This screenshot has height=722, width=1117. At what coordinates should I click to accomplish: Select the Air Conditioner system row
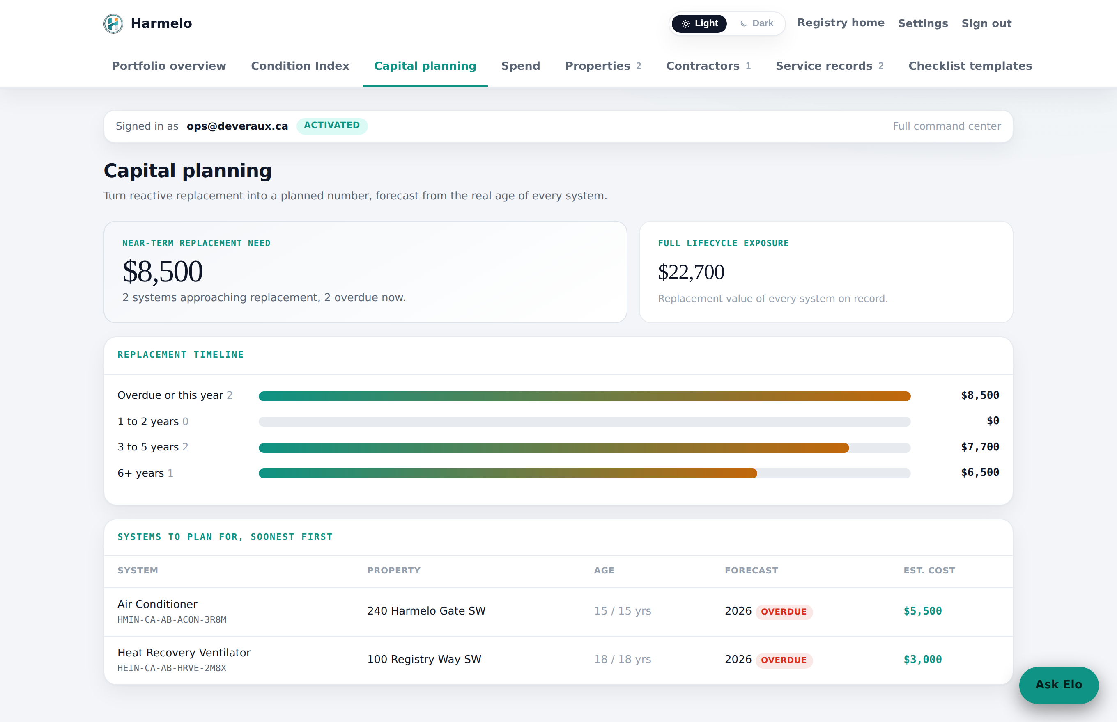[x=558, y=612]
